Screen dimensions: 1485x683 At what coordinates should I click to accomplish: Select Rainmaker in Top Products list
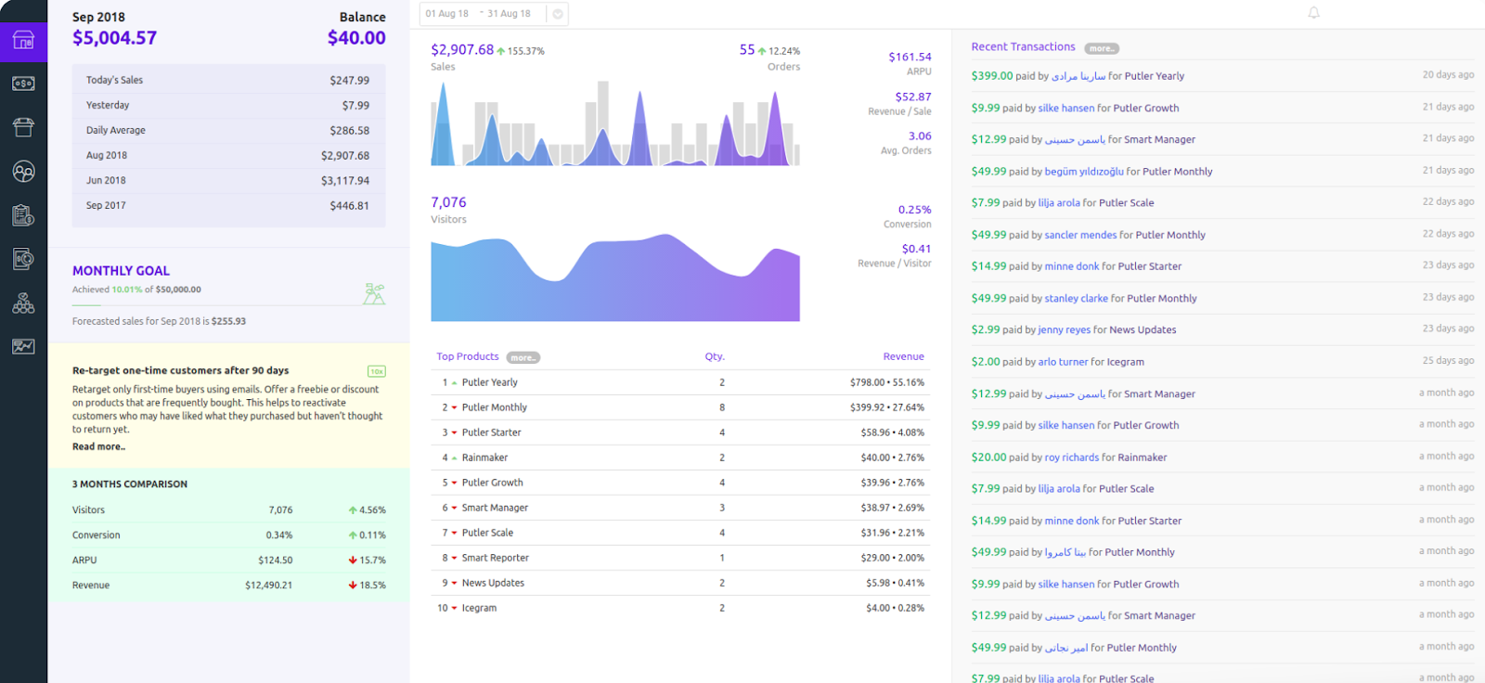pos(484,457)
